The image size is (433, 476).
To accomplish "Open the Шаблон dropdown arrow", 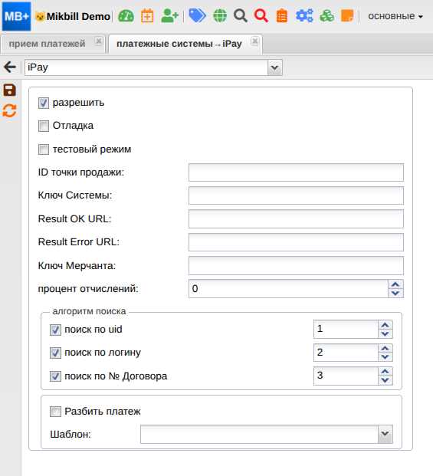I will [385, 434].
